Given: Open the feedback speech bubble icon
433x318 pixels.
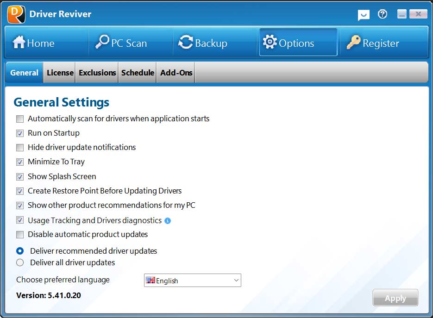Looking at the screenshot, I should tap(364, 15).
